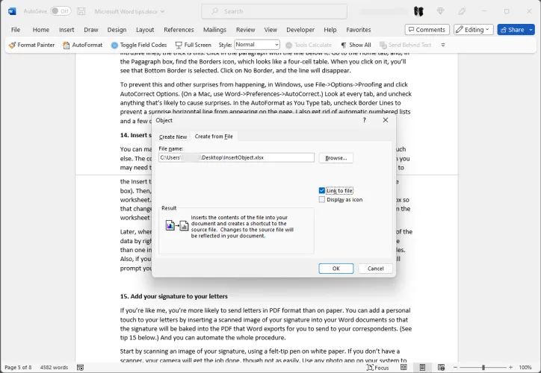This screenshot has width=541, height=373.
Task: Uncheck the Link to file checkbox
Action: (x=322, y=191)
